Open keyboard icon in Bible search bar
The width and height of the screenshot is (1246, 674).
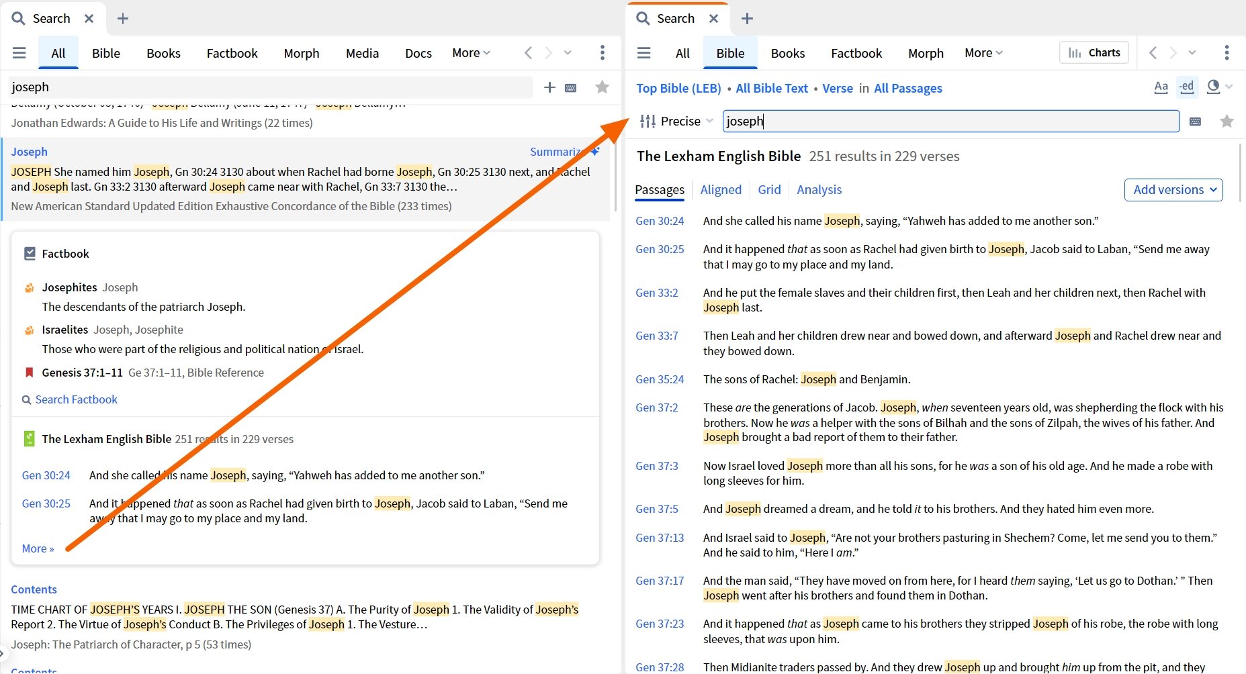tap(1196, 122)
